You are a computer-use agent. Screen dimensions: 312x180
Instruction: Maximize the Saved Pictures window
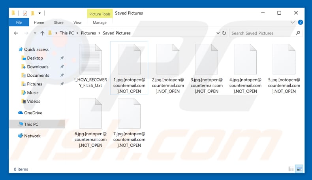279,13
